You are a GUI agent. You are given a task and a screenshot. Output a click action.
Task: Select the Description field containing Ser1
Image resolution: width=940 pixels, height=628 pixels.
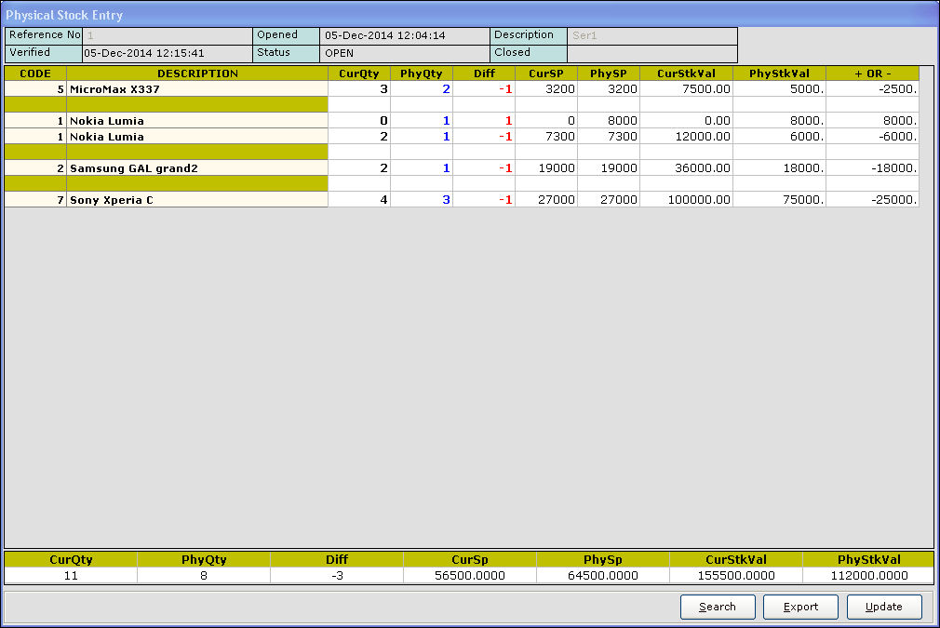[x=652, y=35]
